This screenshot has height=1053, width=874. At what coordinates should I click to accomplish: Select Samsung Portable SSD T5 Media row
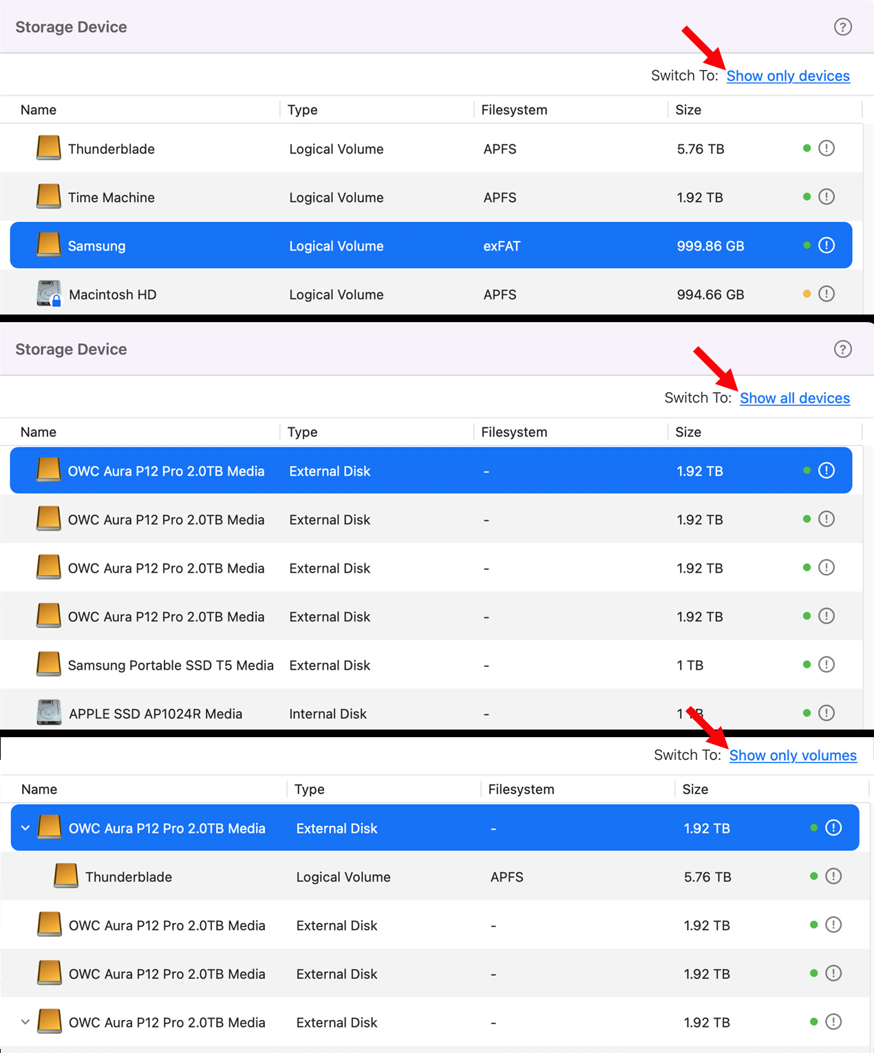point(413,665)
